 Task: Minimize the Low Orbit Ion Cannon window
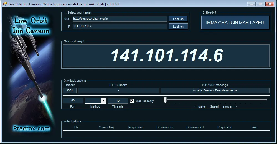251,4
